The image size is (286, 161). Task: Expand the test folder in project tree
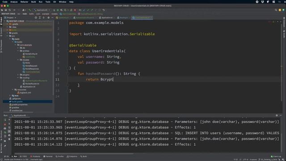pyautogui.click(x=10, y=96)
